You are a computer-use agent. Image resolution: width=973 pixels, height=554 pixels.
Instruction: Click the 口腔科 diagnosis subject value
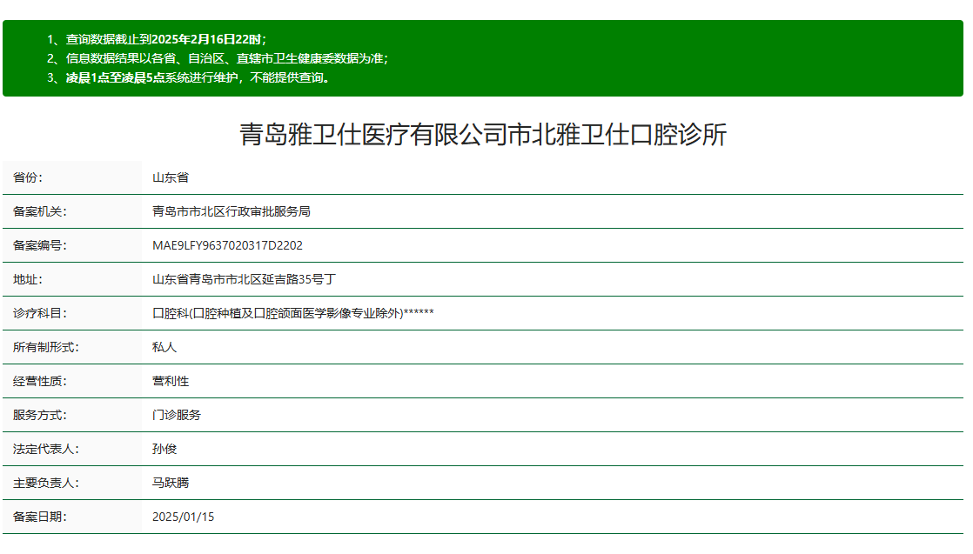pyautogui.click(x=292, y=313)
